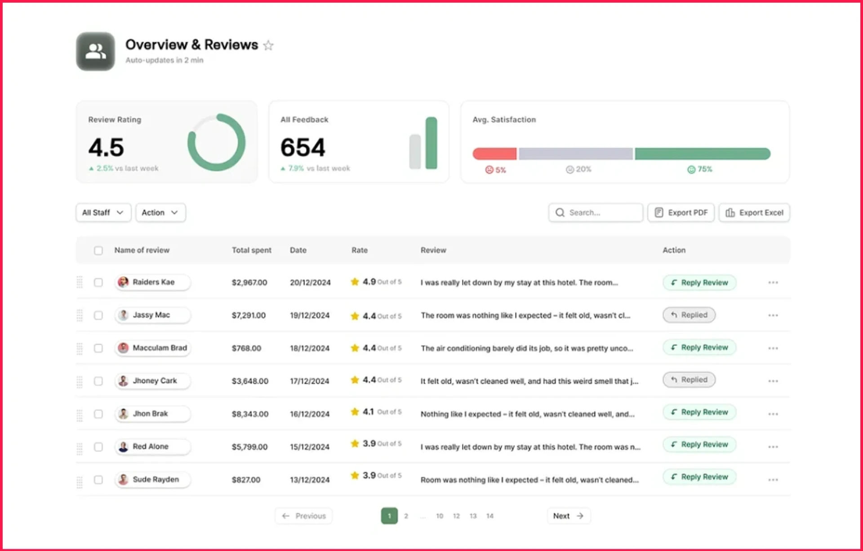Click Sude Rayden's profile avatar

click(x=123, y=480)
